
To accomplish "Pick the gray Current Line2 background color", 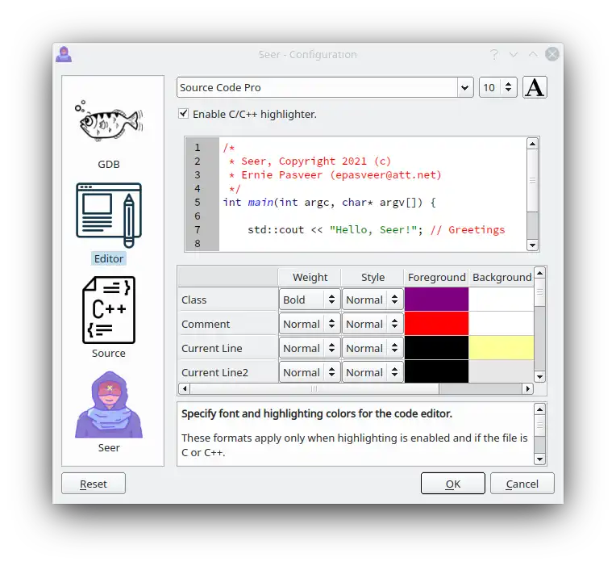I will tap(501, 371).
